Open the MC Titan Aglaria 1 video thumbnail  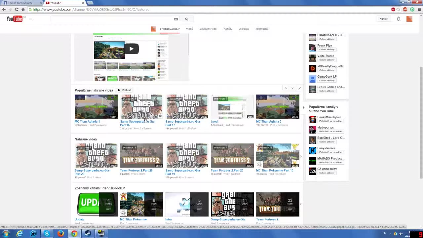96,106
